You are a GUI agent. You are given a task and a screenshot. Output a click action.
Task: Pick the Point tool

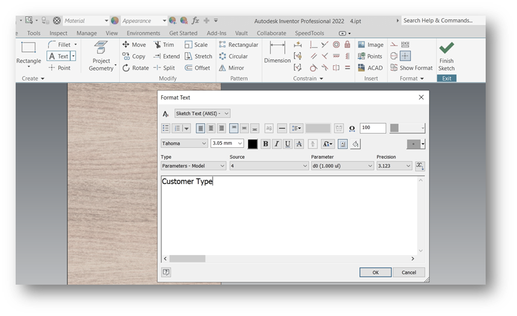click(60, 68)
